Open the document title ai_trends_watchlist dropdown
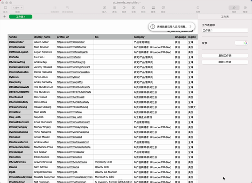The width and height of the screenshot is (252, 183). [x=127, y=3]
